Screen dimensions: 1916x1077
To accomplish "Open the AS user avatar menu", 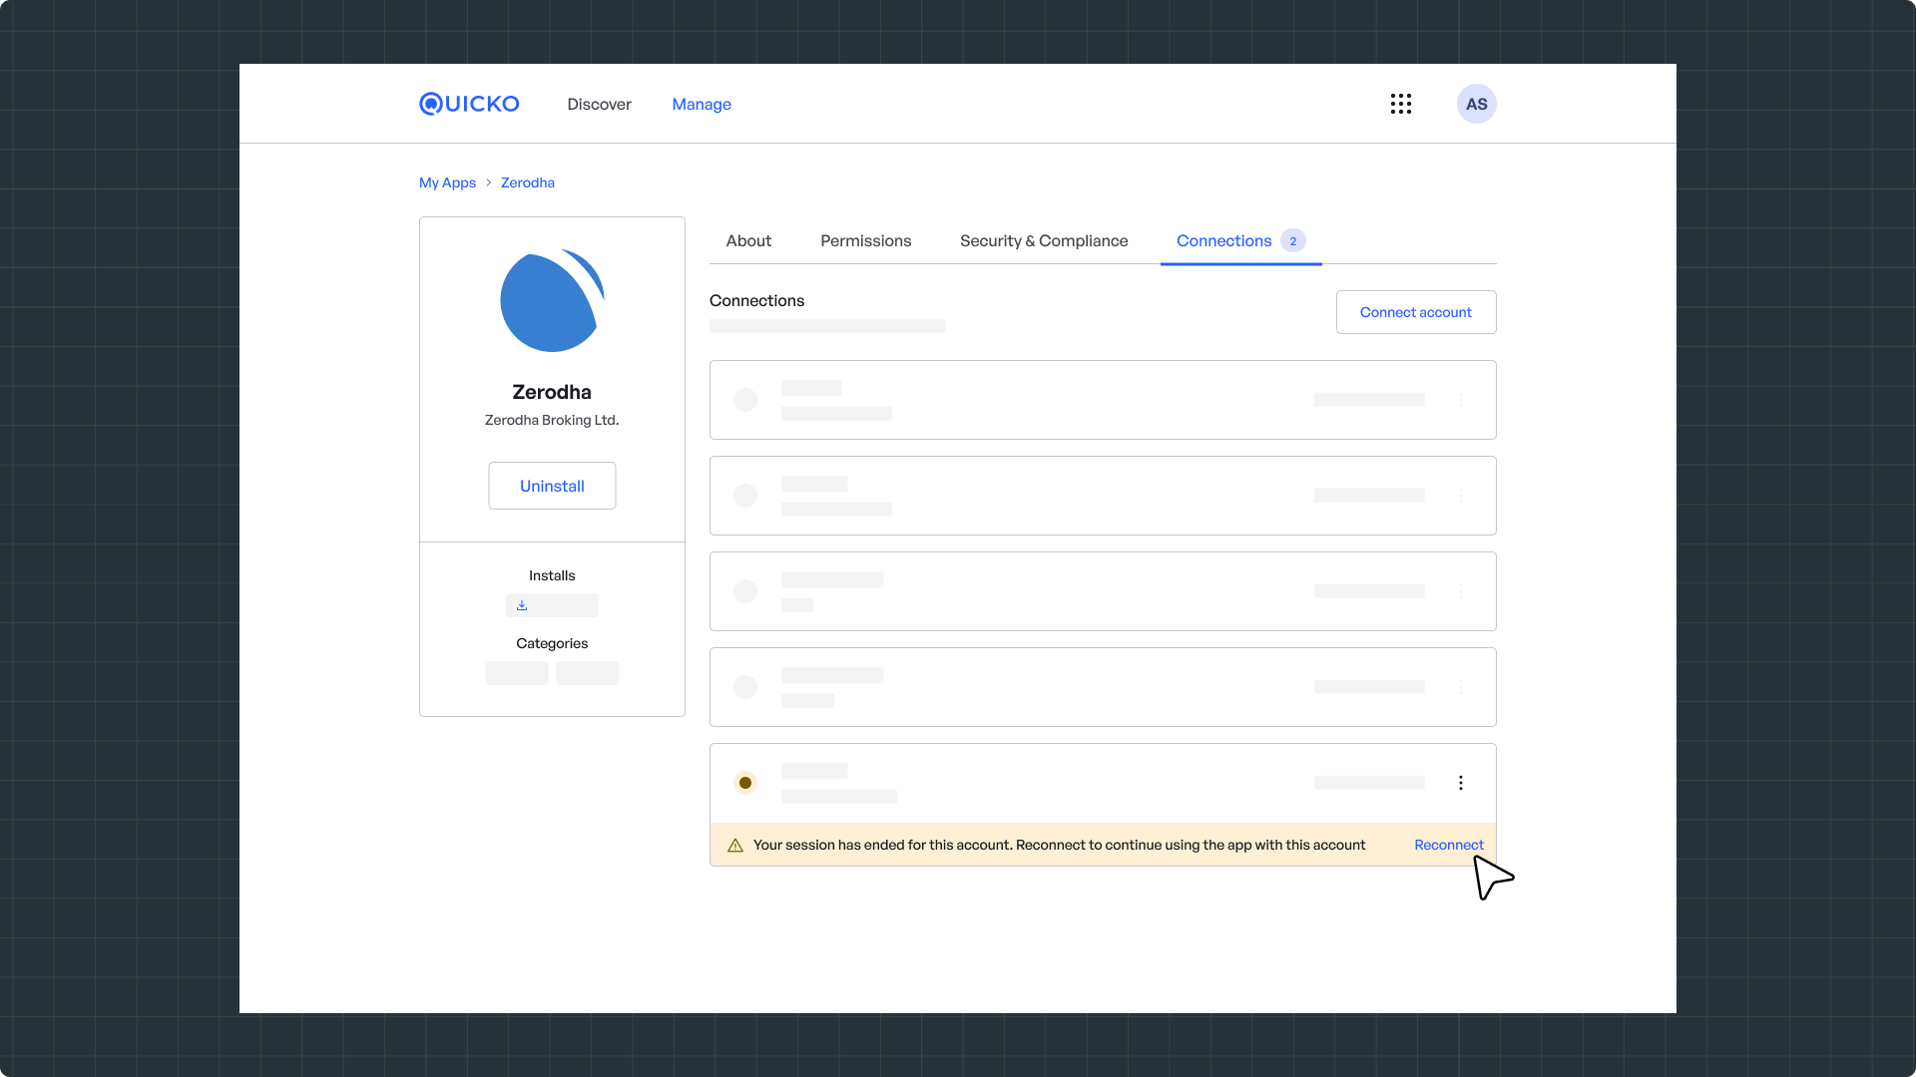I will tap(1477, 104).
